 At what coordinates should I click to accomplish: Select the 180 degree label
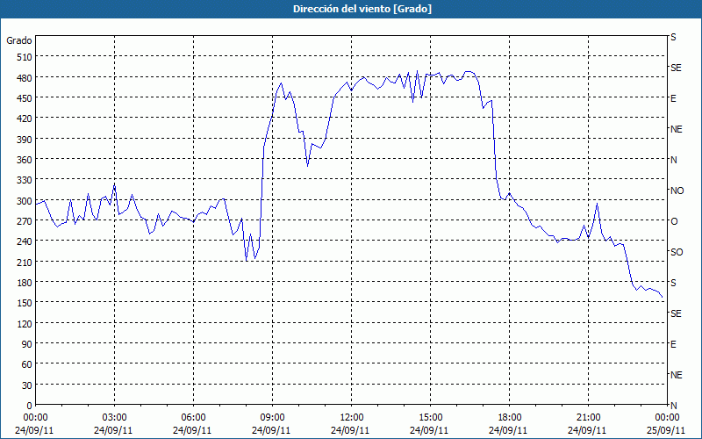(25, 283)
